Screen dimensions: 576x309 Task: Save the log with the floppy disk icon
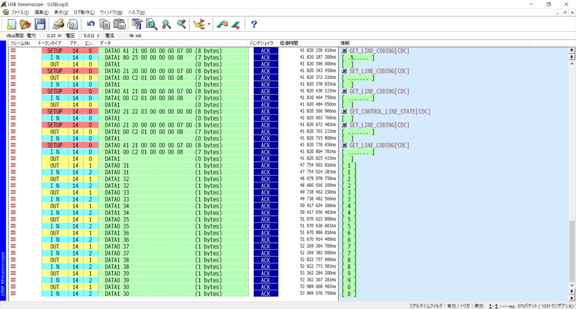pos(40,24)
